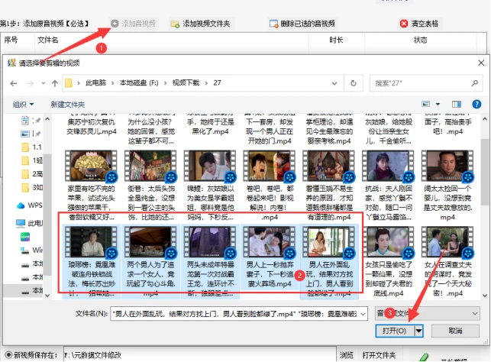Screen dimensions: 491x362
Task: Click the 时长 column header
Action: pyautogui.click(x=336, y=40)
